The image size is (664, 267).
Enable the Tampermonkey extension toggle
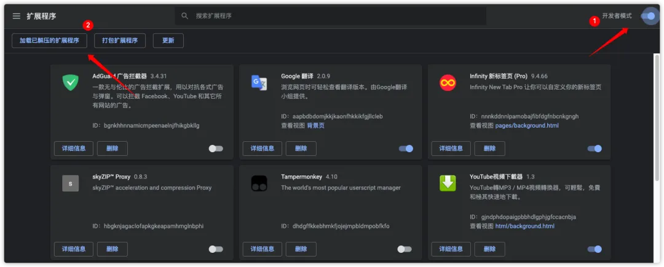(405, 249)
